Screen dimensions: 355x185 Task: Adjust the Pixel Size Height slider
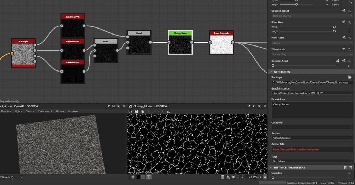click(307, 31)
